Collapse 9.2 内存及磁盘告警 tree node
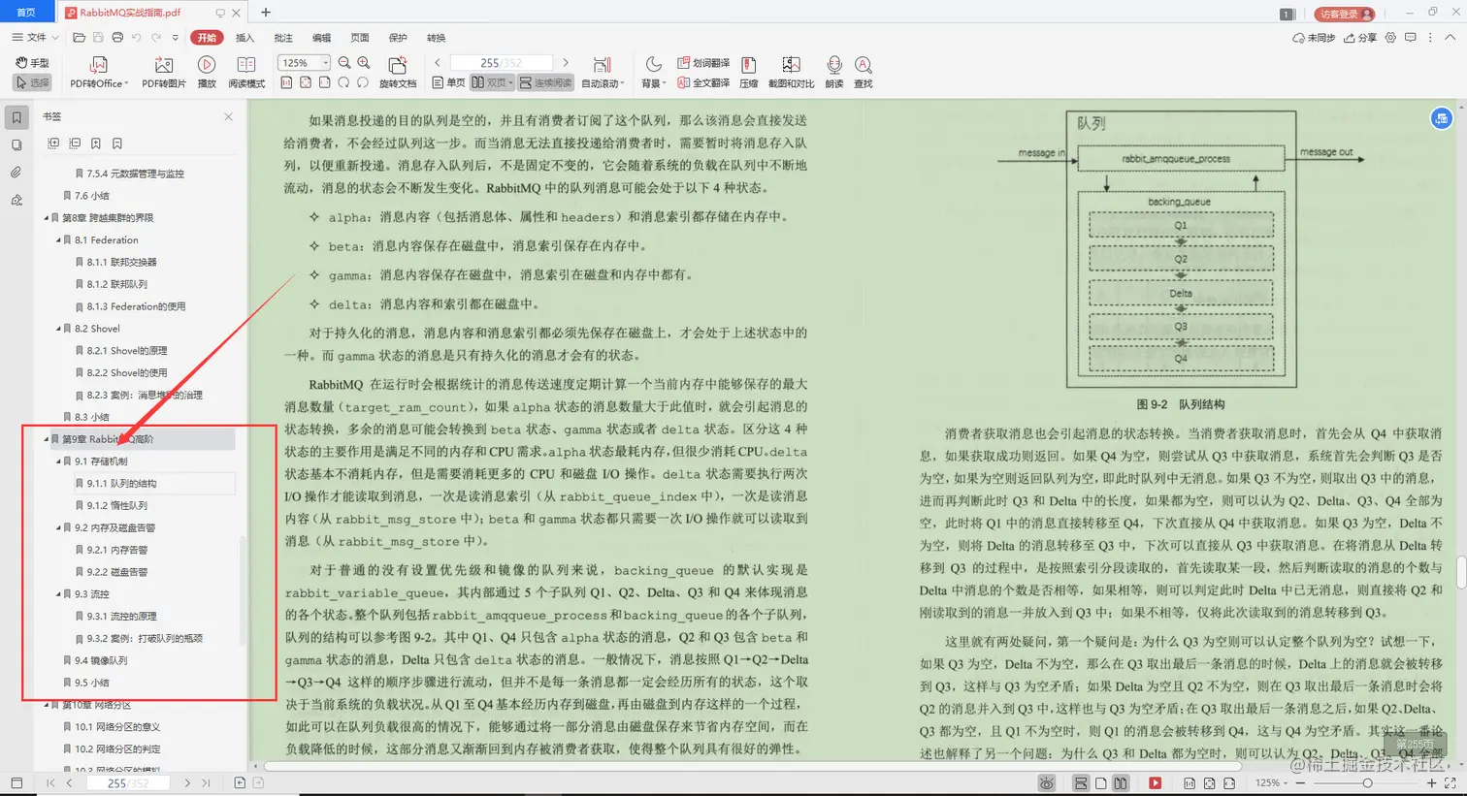This screenshot has width=1467, height=796. point(58,528)
